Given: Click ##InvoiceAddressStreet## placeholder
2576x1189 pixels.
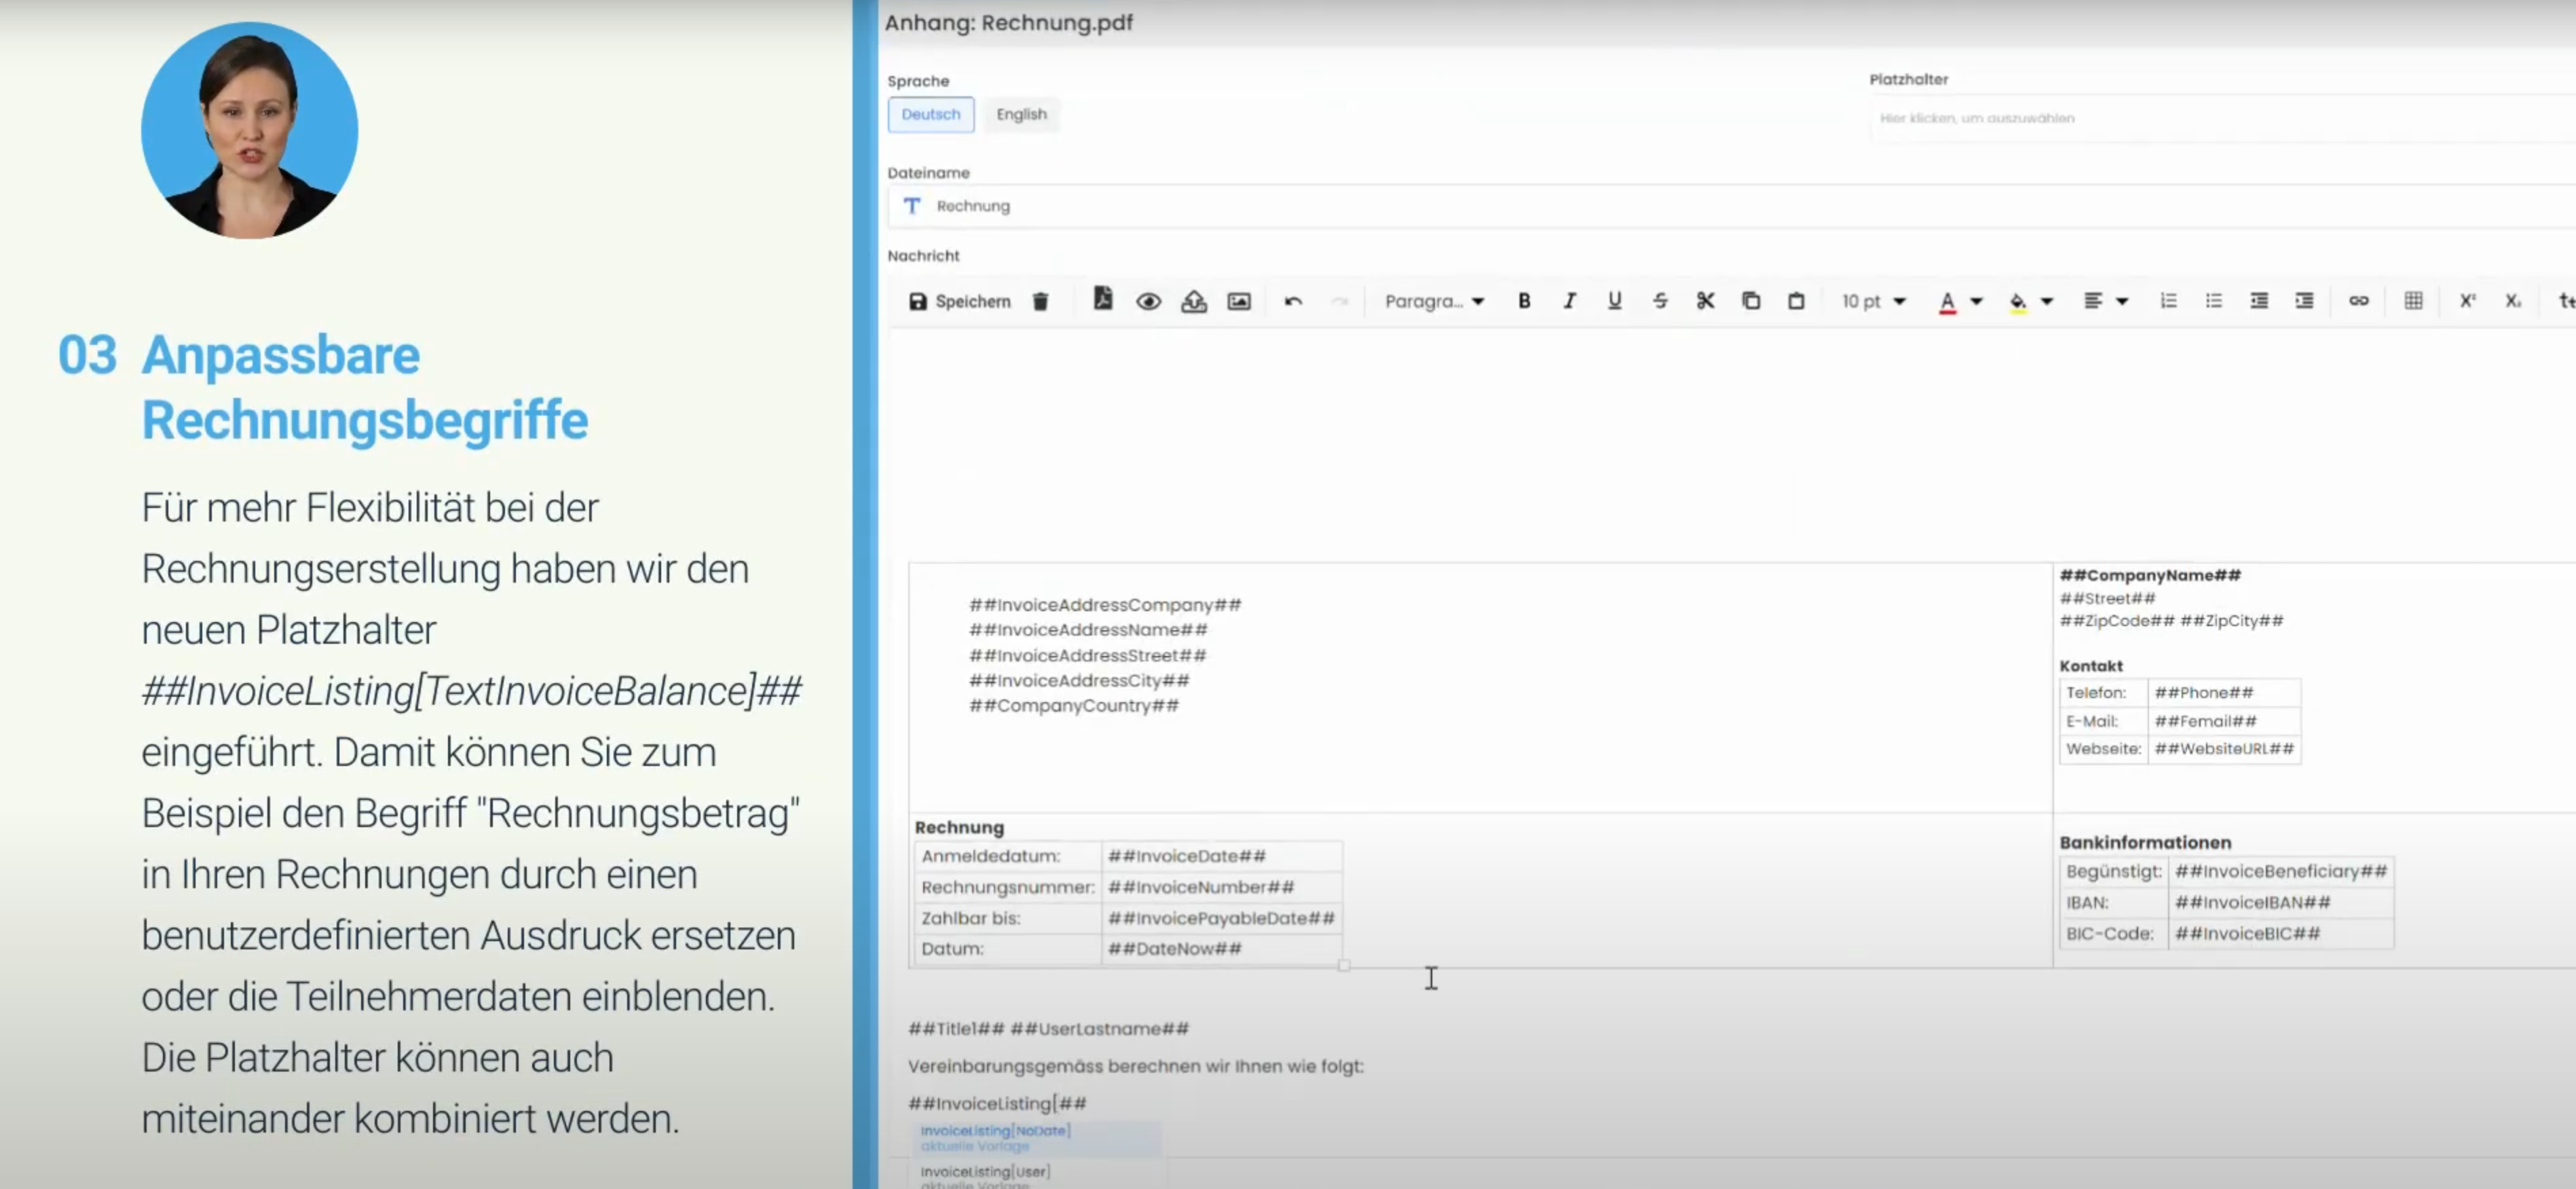Looking at the screenshot, I should 1087,655.
